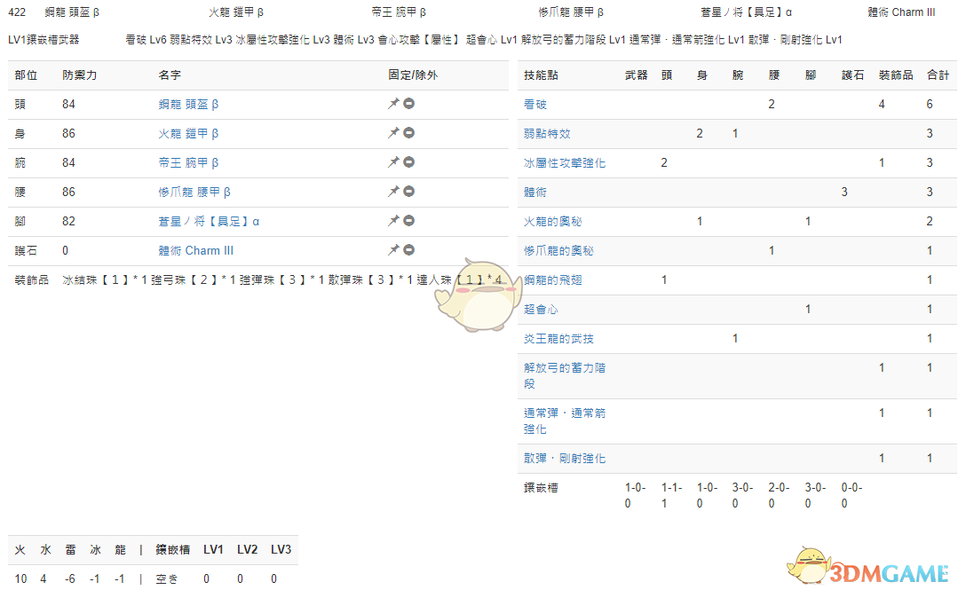
Task: Exclude the 帝王 腕甲 β arm armor
Action: pos(408,162)
